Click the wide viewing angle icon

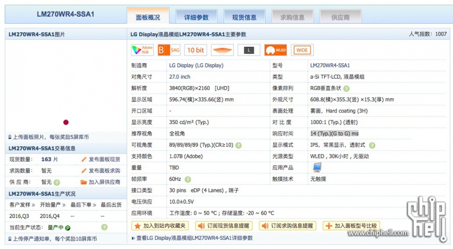pos(222,50)
